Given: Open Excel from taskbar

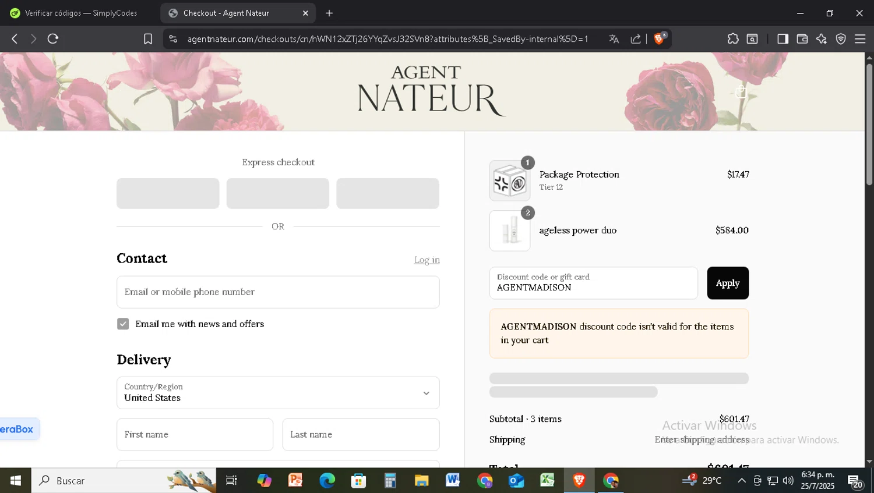Looking at the screenshot, I should click(x=547, y=480).
